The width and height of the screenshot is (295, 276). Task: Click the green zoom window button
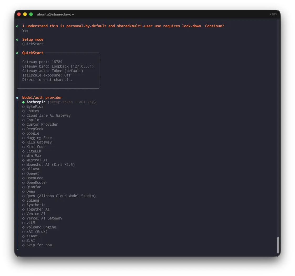31,14
